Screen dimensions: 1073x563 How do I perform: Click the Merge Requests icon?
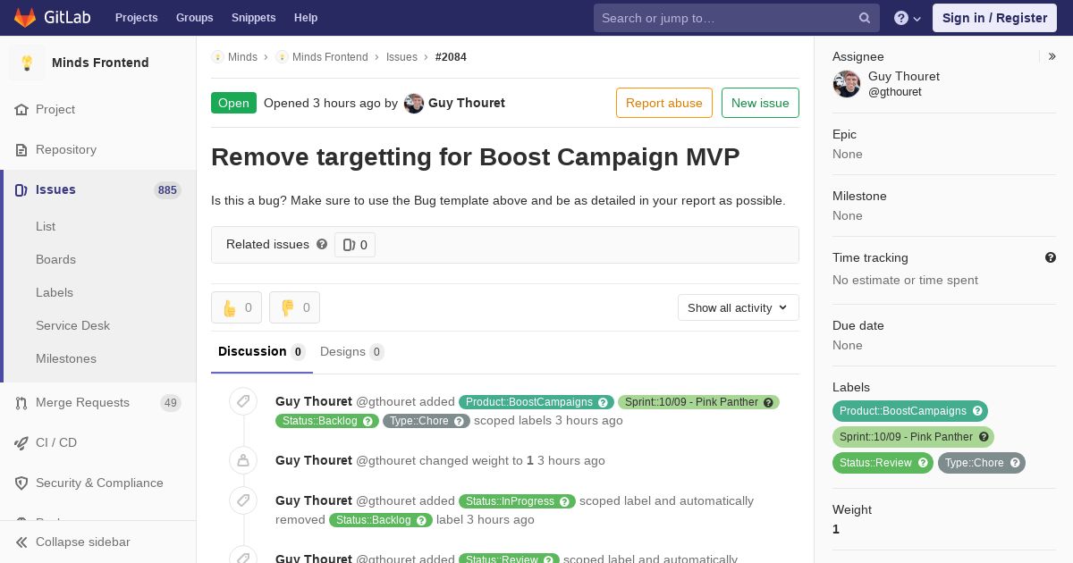coord(21,403)
